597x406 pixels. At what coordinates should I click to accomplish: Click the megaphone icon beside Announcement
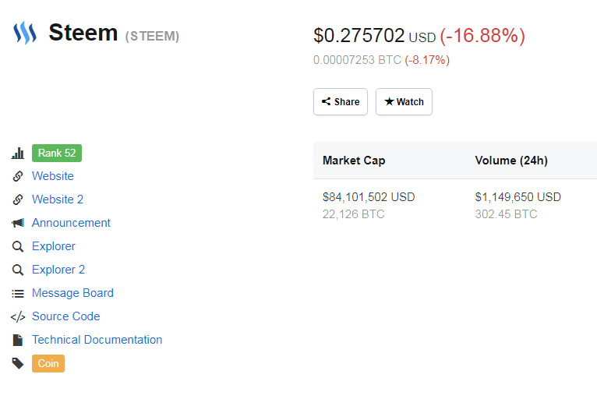coord(18,223)
